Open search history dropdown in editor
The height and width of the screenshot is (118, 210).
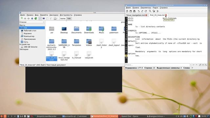pos(191,65)
